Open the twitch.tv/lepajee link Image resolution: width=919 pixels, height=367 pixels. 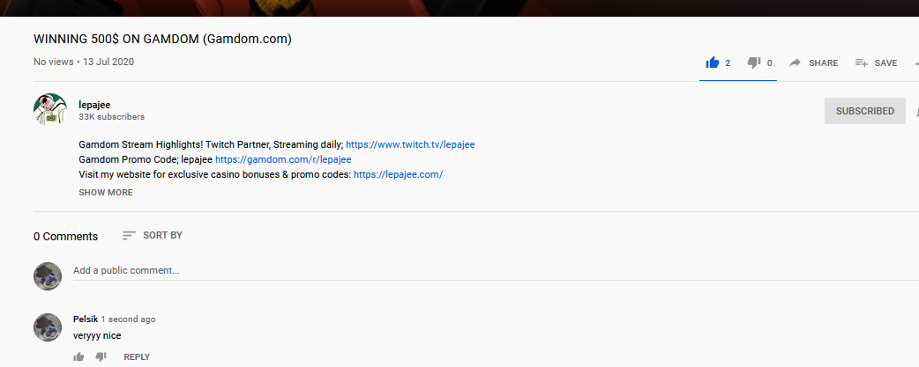pos(410,144)
